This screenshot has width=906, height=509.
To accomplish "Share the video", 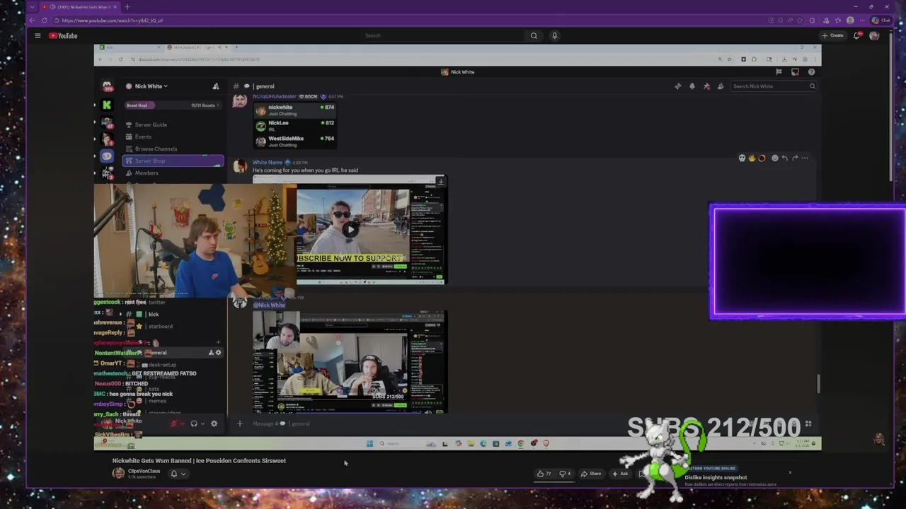I will [x=591, y=474].
